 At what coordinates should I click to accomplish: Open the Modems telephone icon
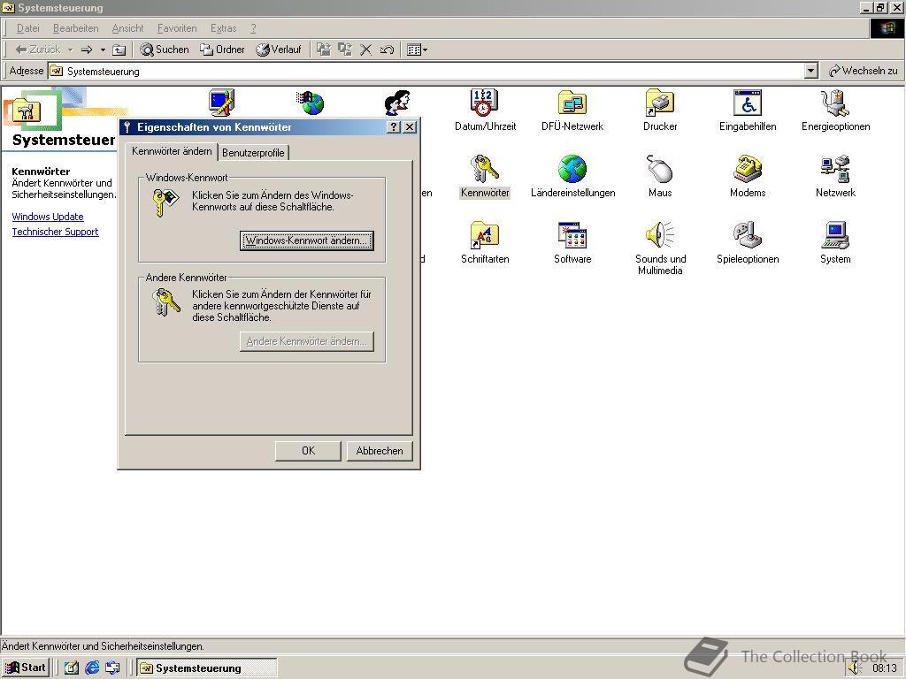tap(748, 169)
